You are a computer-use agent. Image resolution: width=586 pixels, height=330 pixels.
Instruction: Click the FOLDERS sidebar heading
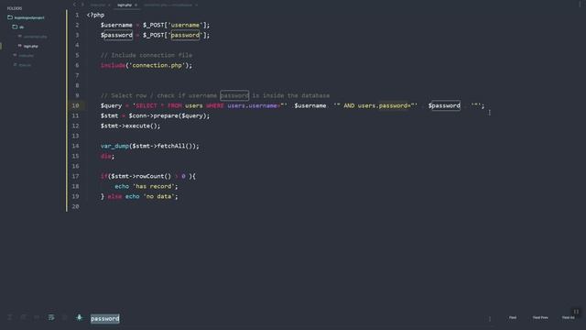15,8
